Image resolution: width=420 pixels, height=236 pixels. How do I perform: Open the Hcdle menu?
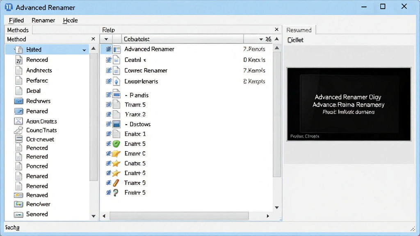[70, 20]
